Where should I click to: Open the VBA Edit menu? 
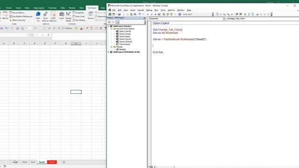(x=120, y=10)
